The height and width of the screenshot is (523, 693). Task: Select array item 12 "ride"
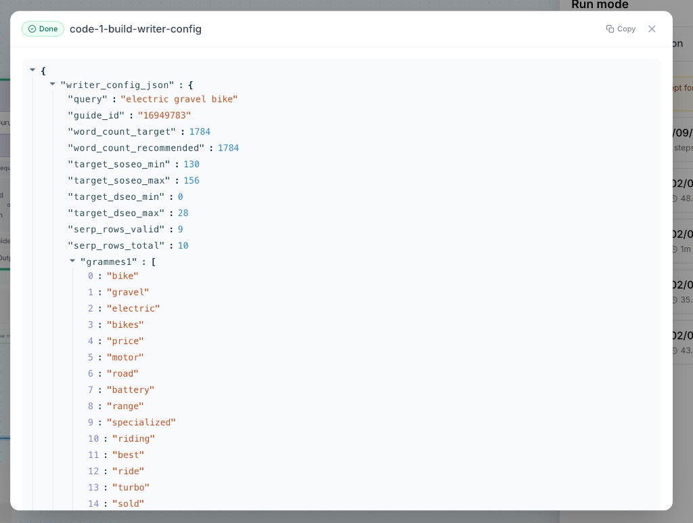pyautogui.click(x=128, y=472)
